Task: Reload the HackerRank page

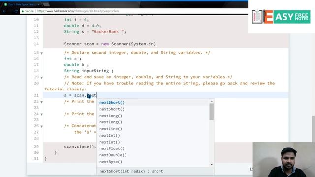Action: [16, 11]
